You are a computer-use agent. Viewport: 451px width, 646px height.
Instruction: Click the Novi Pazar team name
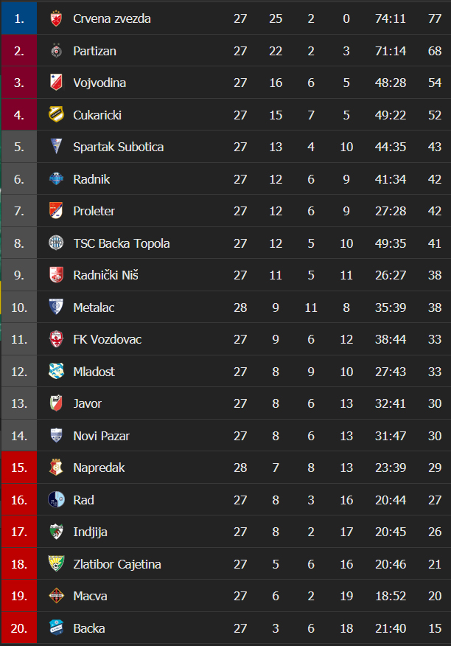(x=101, y=436)
